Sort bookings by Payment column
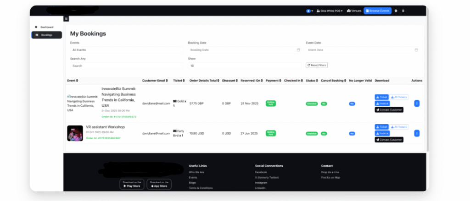The image size is (470, 201). [x=273, y=81]
